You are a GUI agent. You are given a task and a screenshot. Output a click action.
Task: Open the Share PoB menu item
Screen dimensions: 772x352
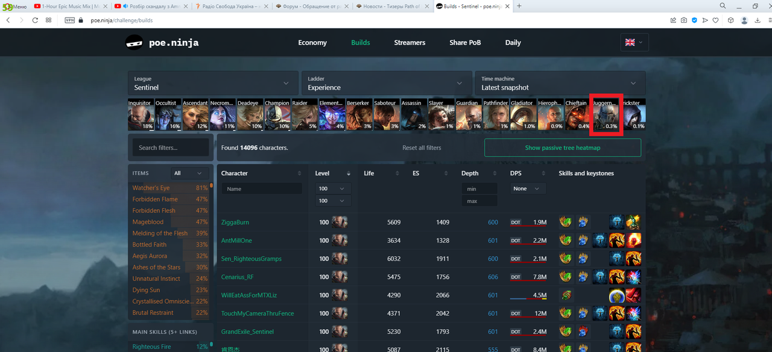(x=465, y=43)
